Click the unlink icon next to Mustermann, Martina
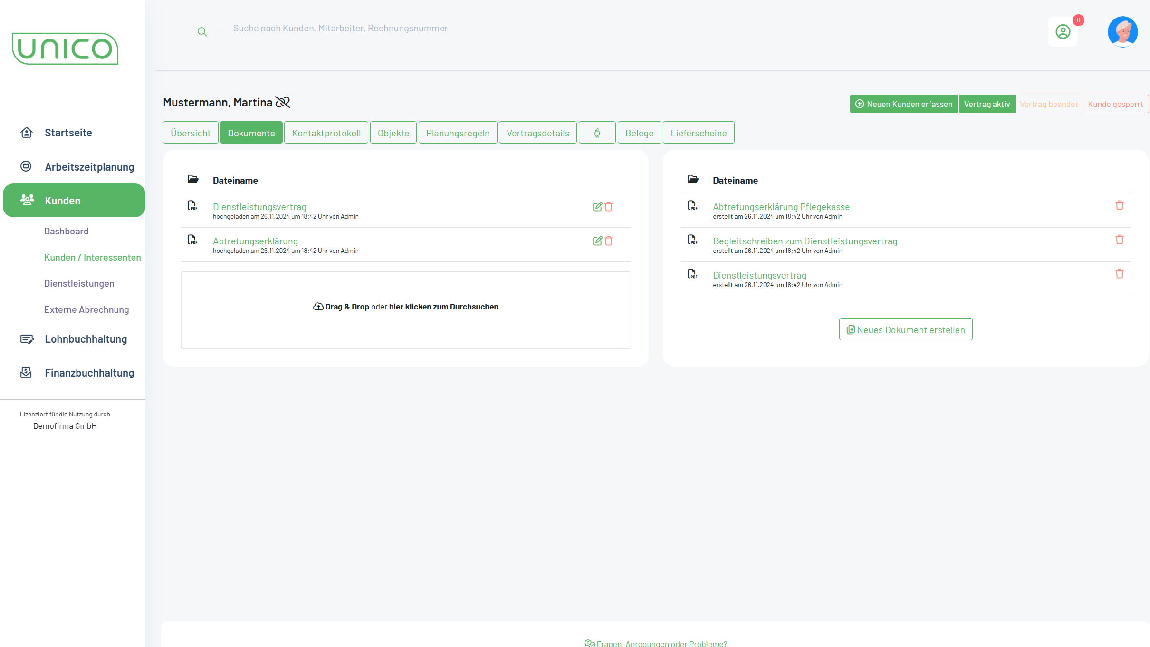This screenshot has height=647, width=1150. tap(283, 102)
